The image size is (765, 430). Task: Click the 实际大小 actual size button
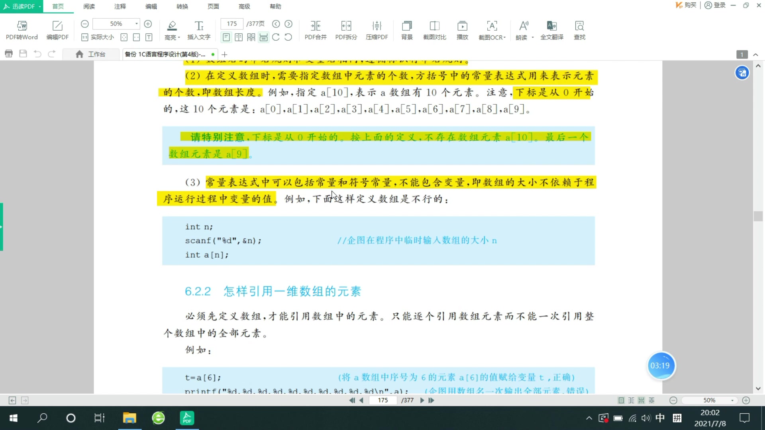pyautogui.click(x=97, y=37)
